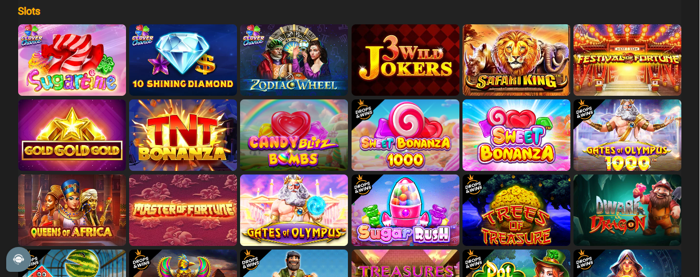Select the 3 Wild Jokers game
Screen dimensions: 700x277
(405, 60)
